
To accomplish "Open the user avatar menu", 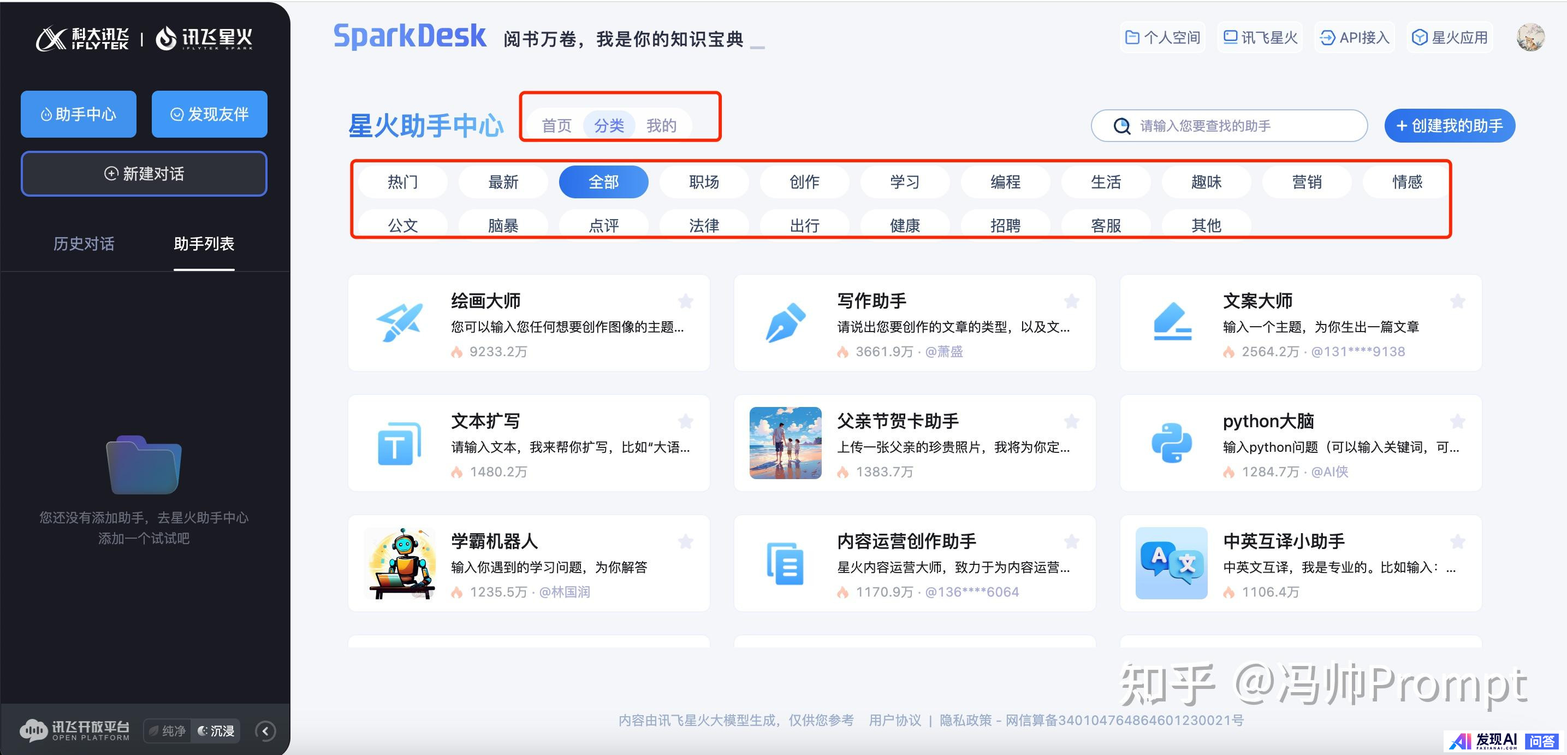I will 1530,38.
